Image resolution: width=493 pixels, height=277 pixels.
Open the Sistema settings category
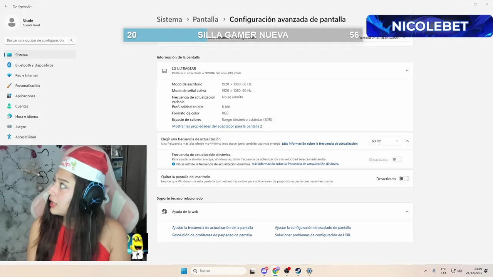coord(40,55)
